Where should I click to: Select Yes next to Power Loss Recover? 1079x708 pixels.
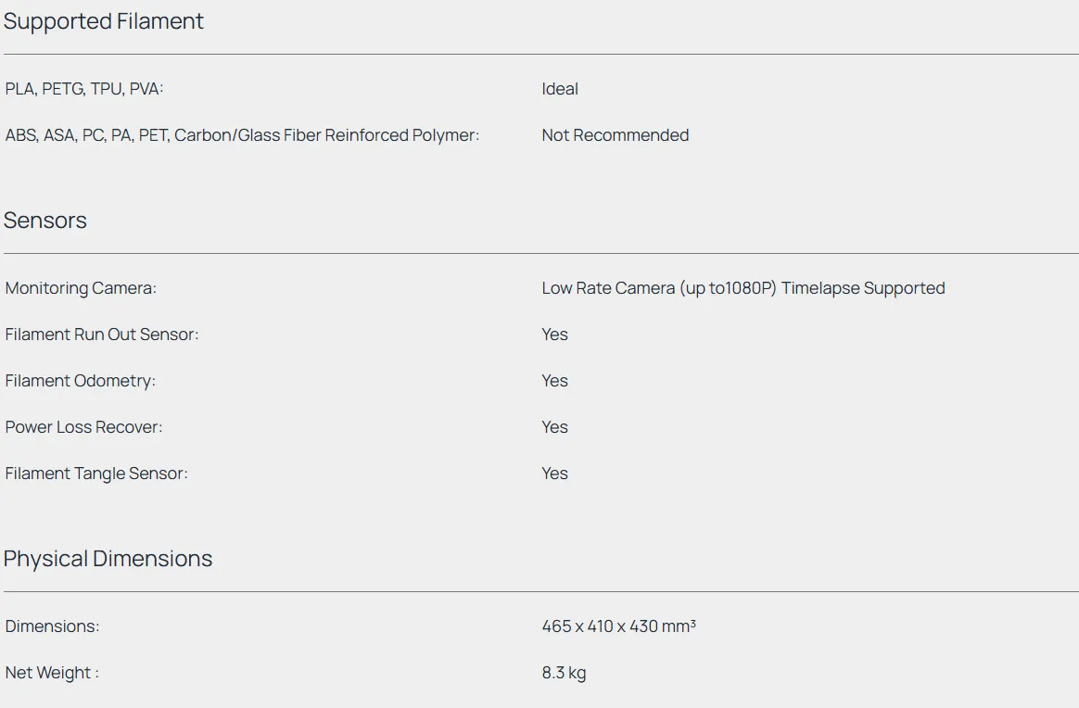(554, 427)
